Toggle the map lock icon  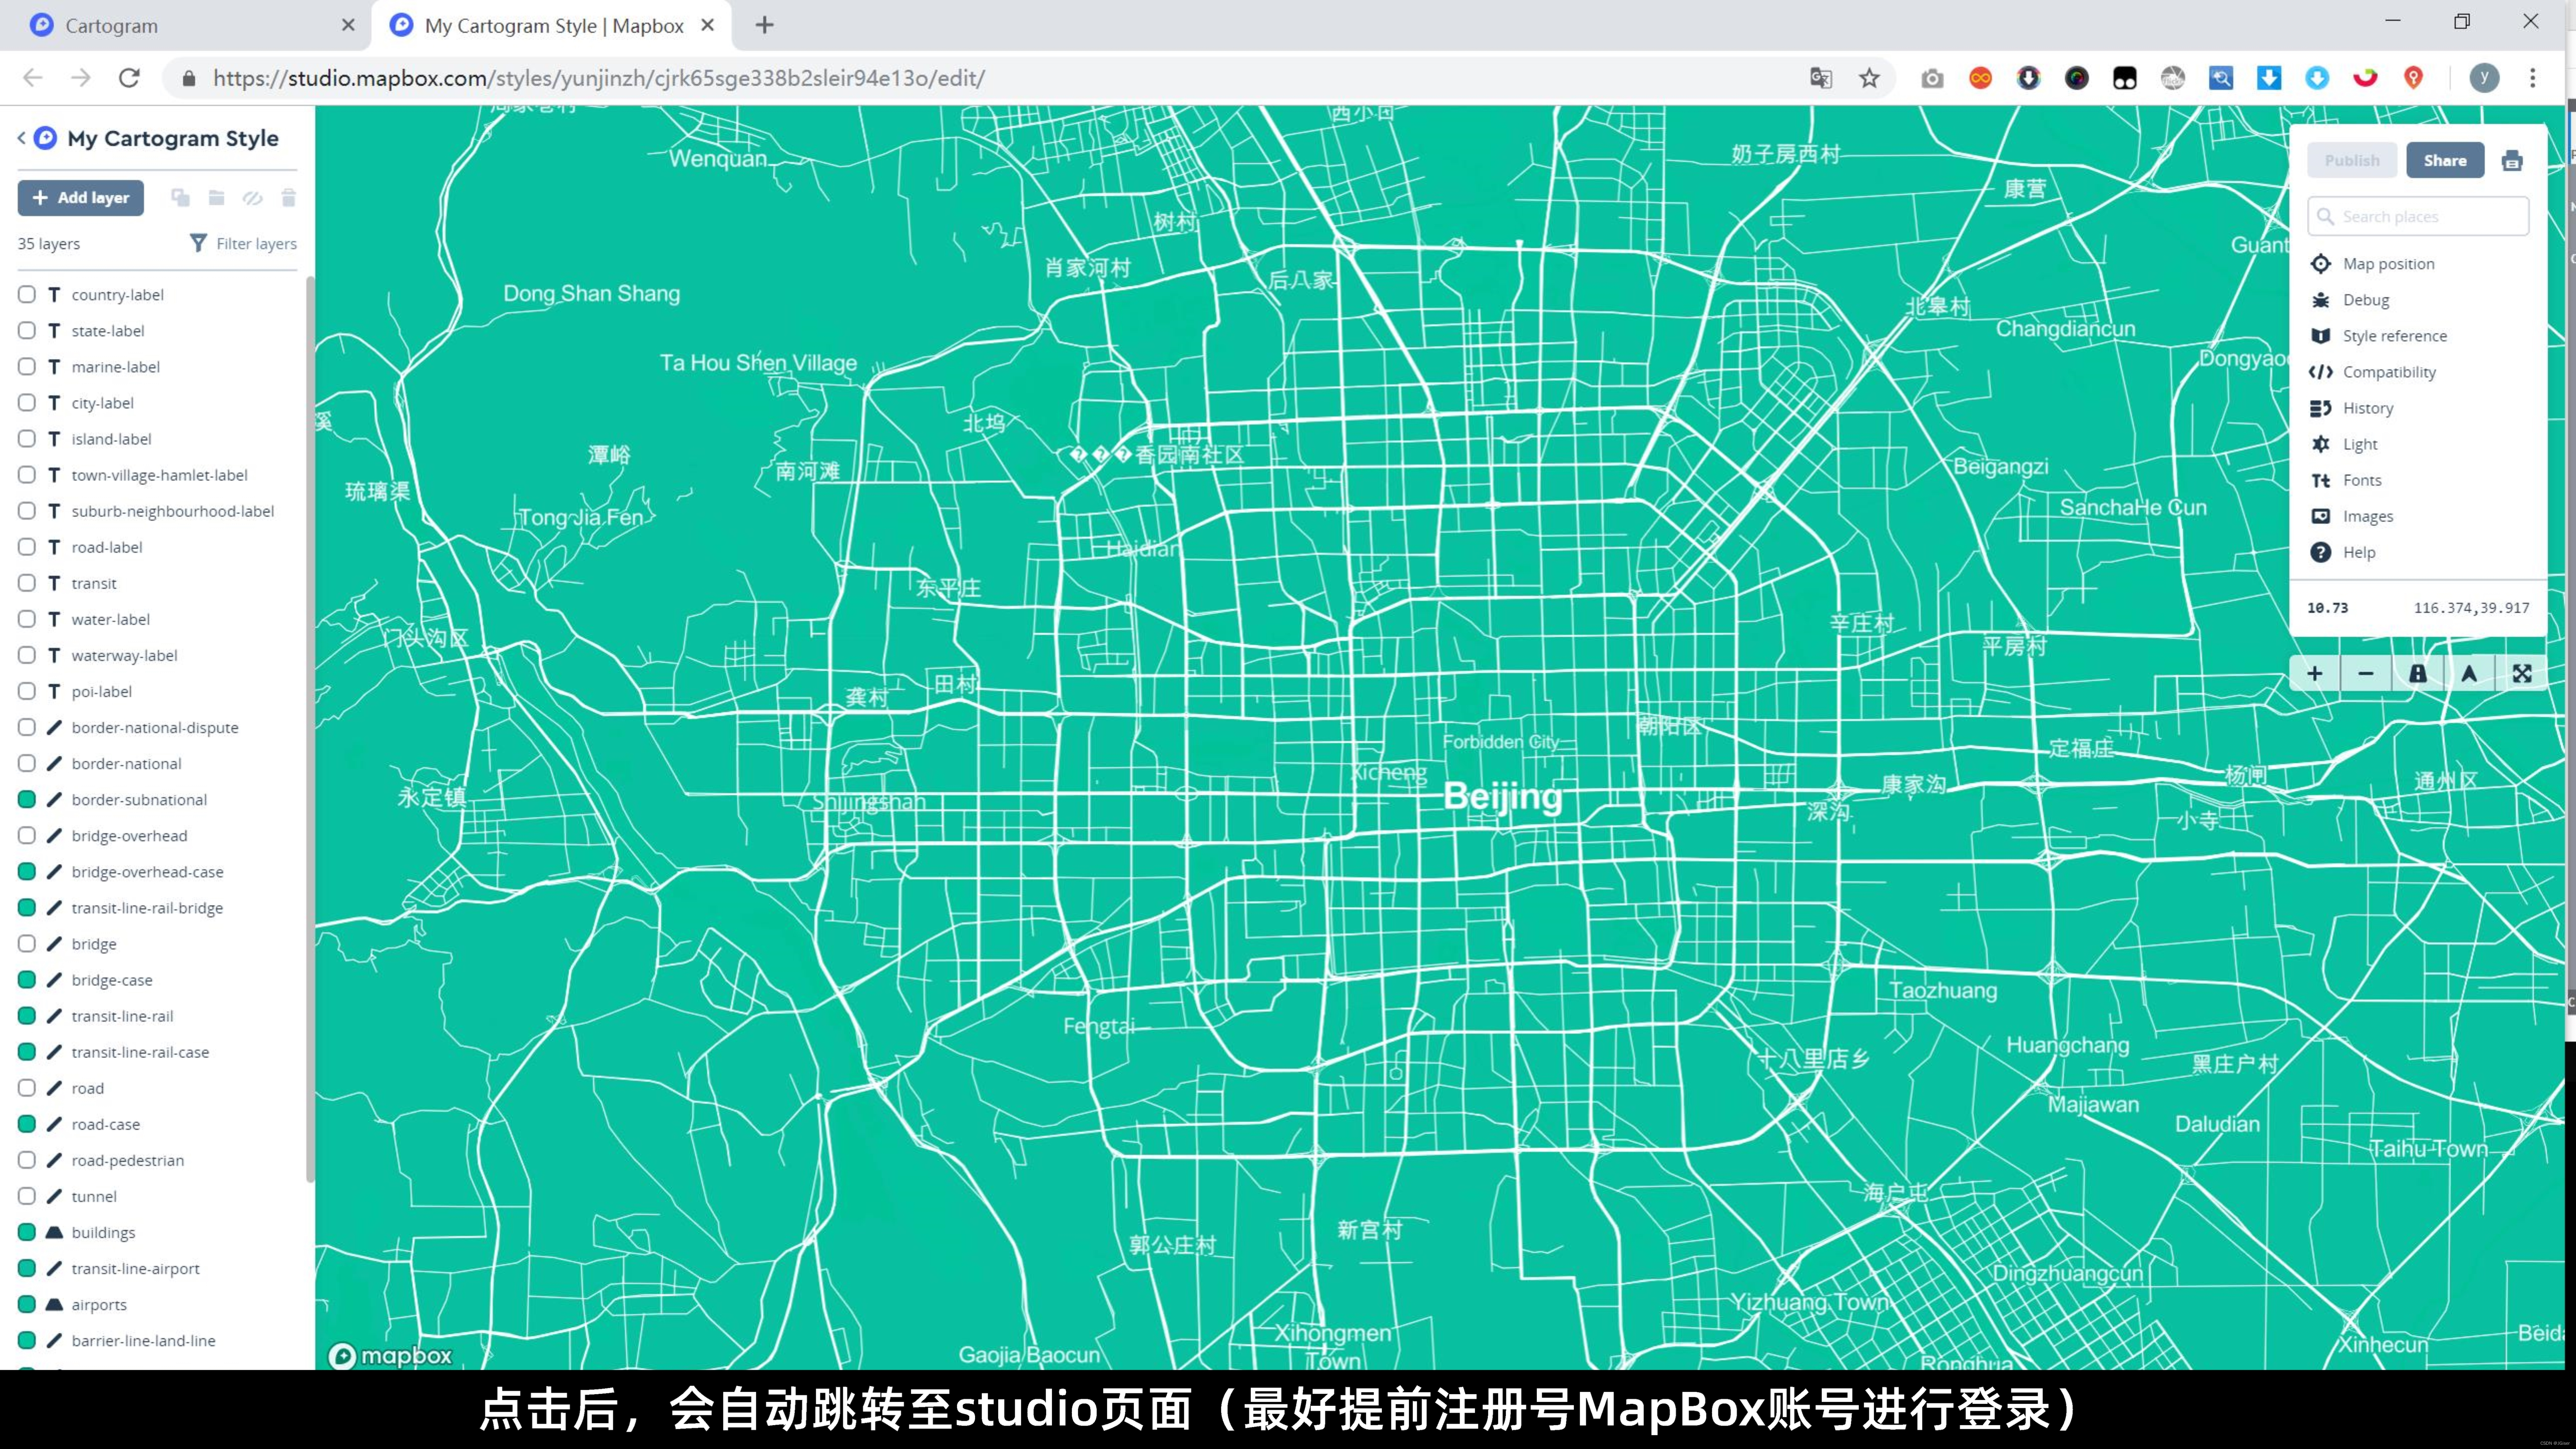(x=2418, y=674)
